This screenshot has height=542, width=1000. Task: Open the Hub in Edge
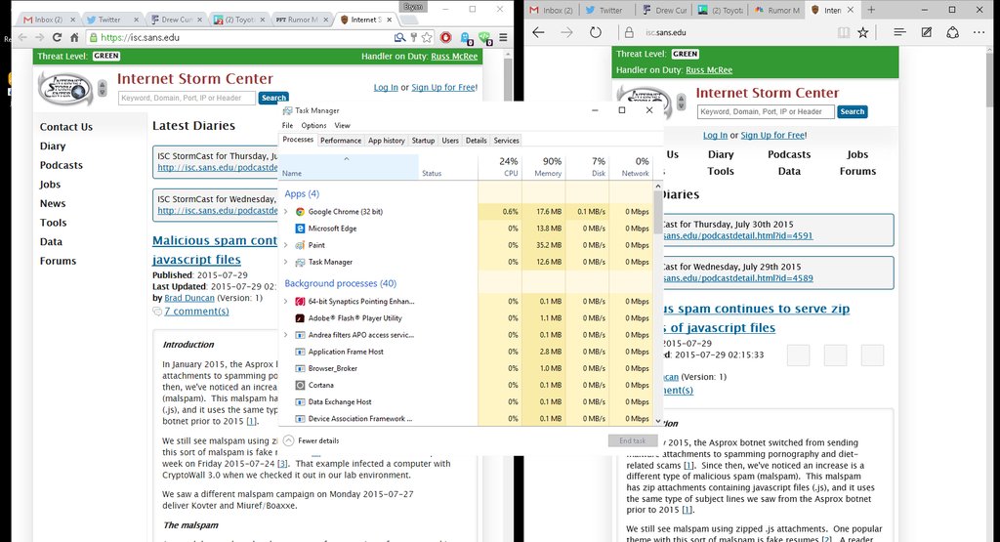tap(899, 32)
